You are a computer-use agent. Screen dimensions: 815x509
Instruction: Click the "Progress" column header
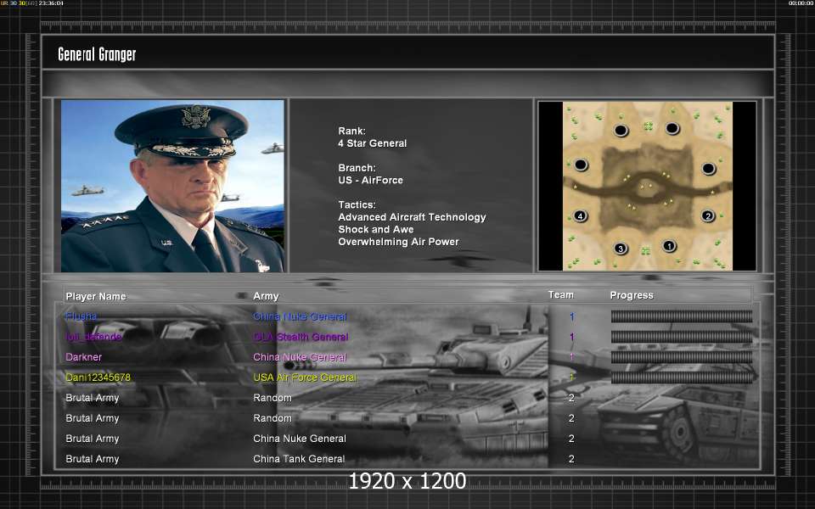(632, 295)
